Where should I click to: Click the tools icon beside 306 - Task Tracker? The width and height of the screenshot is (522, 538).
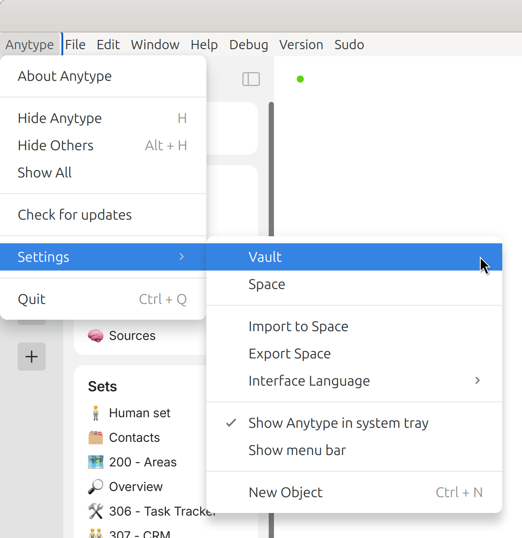(96, 511)
